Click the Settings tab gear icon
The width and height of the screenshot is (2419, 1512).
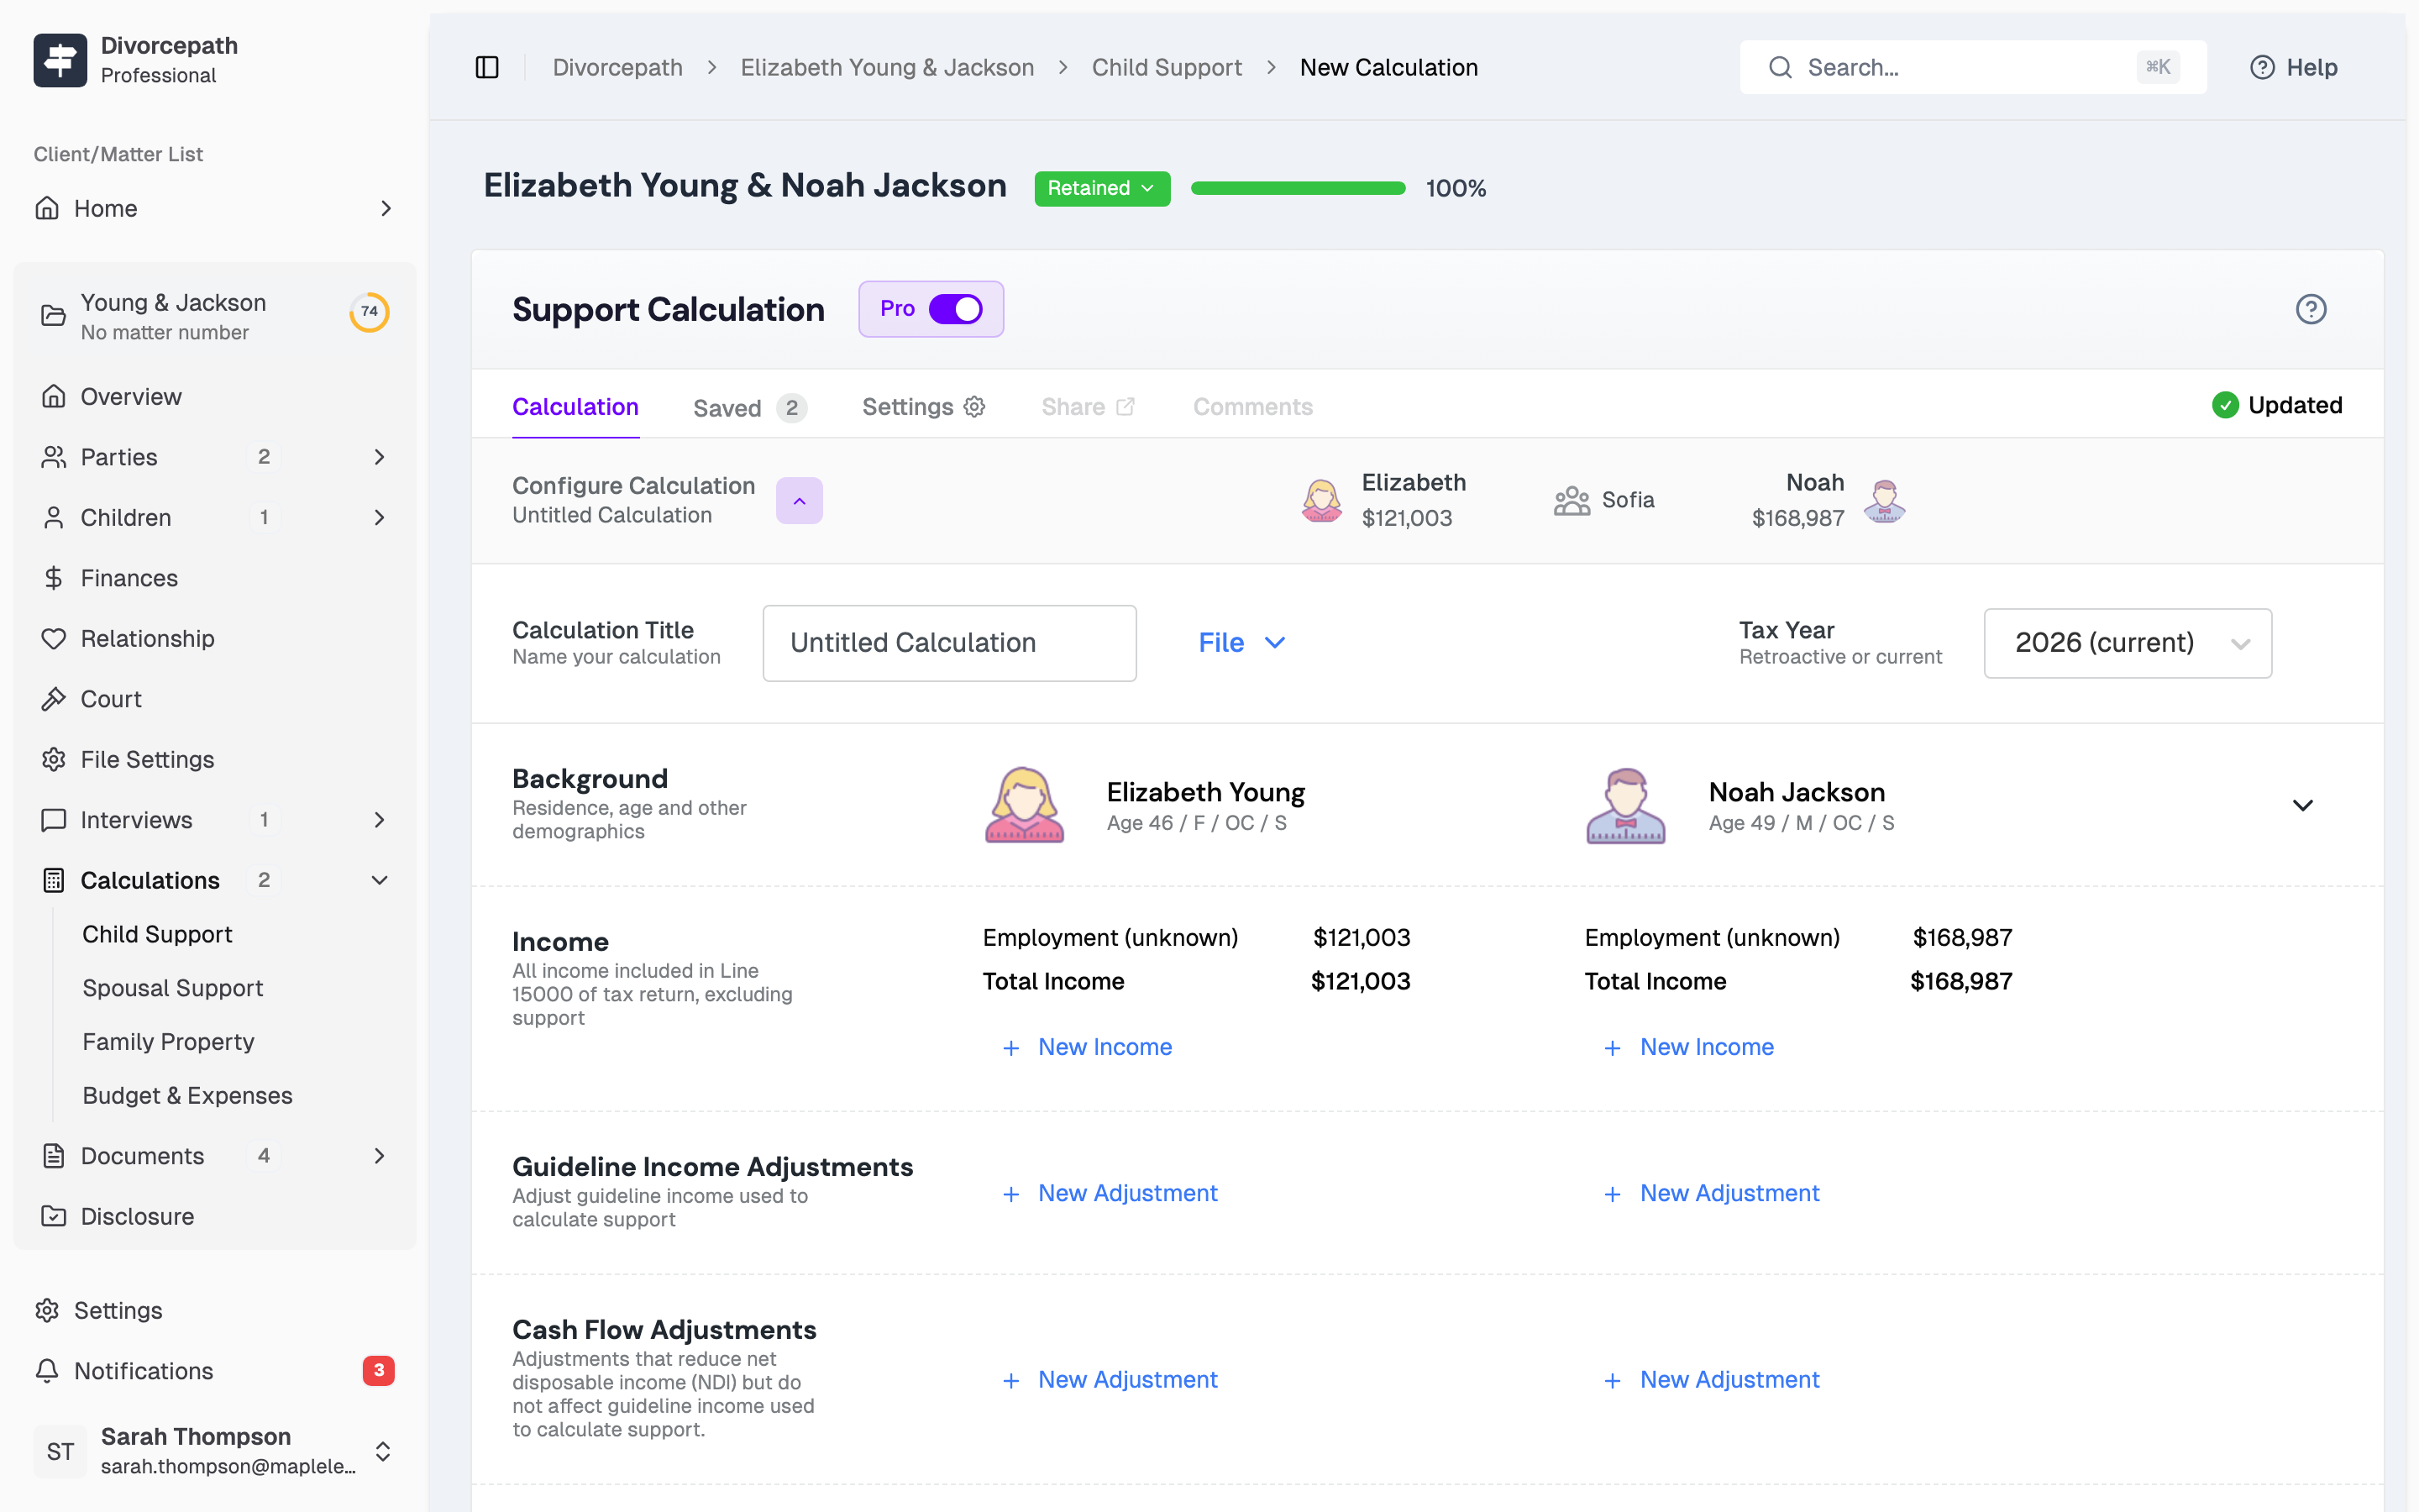pyautogui.click(x=974, y=407)
